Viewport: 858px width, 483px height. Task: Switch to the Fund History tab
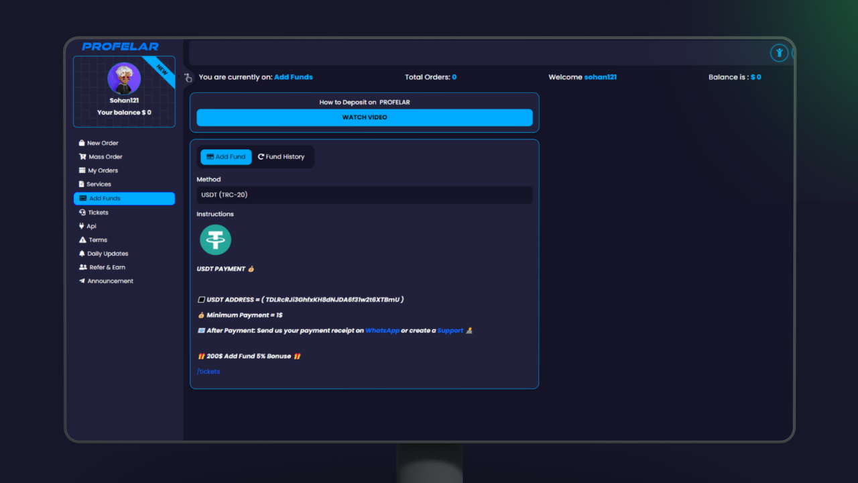pyautogui.click(x=281, y=157)
